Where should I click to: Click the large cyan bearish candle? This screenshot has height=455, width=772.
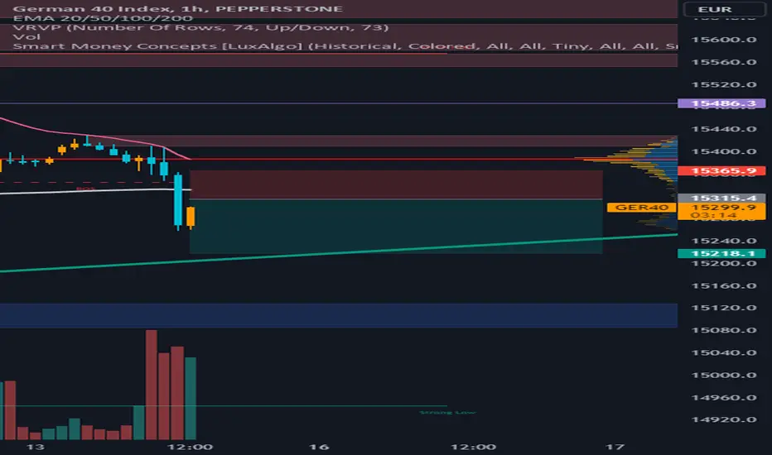178,199
